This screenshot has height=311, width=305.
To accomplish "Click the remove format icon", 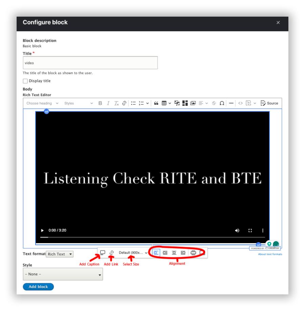I will click(116, 103).
